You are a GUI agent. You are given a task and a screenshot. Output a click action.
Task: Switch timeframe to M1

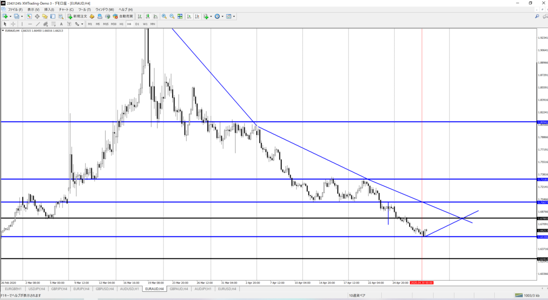coord(90,24)
